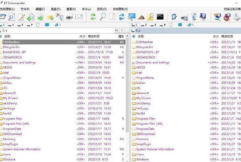Open the command prompt black console icon
This screenshot has height=162, width=241.
160,17
